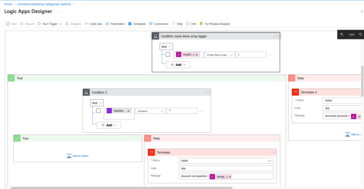This screenshot has height=189, width=364.
Task: Open contractormarketing-replygmail-realtime breadcrumb
Action: click(x=44, y=4)
